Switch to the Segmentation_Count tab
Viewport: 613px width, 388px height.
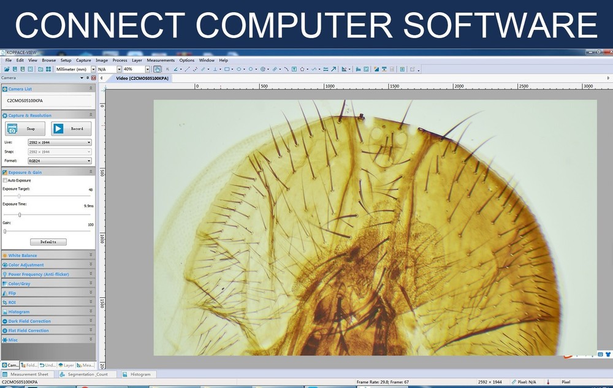coord(88,374)
